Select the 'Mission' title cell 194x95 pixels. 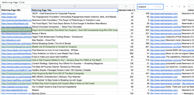pyautogui.click(x=75, y=90)
